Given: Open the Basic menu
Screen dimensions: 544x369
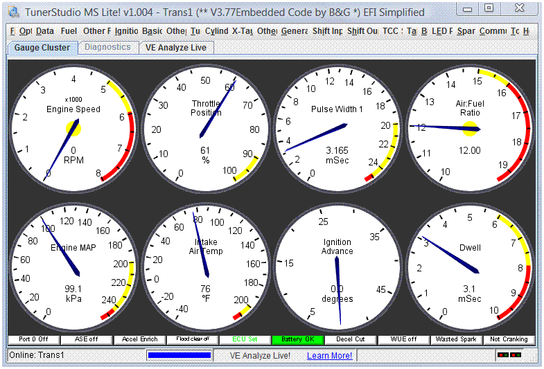Looking at the screenshot, I should click(152, 31).
